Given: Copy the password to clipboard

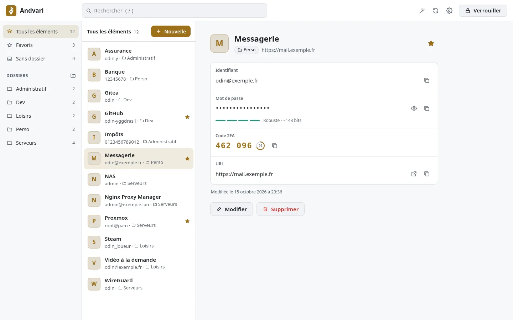Looking at the screenshot, I should tap(427, 108).
